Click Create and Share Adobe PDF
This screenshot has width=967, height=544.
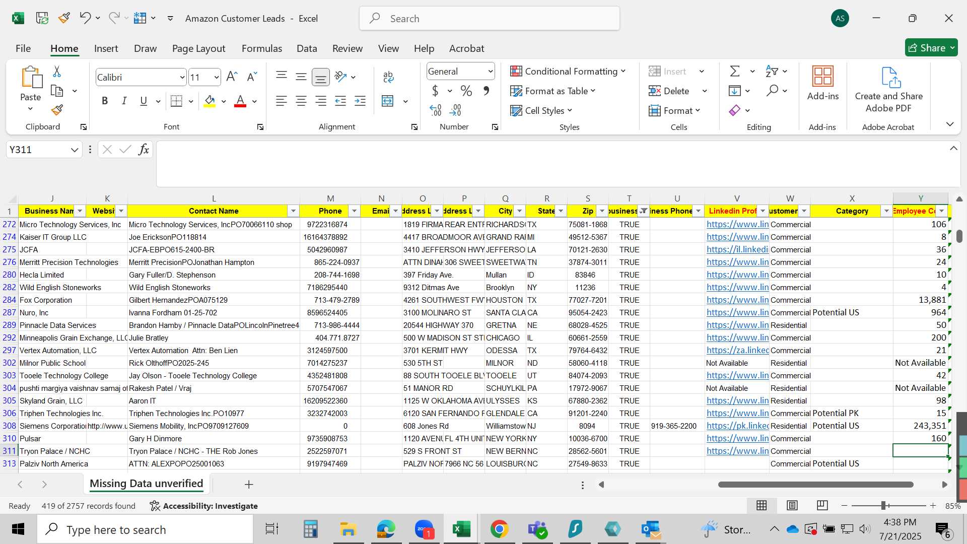(x=889, y=90)
